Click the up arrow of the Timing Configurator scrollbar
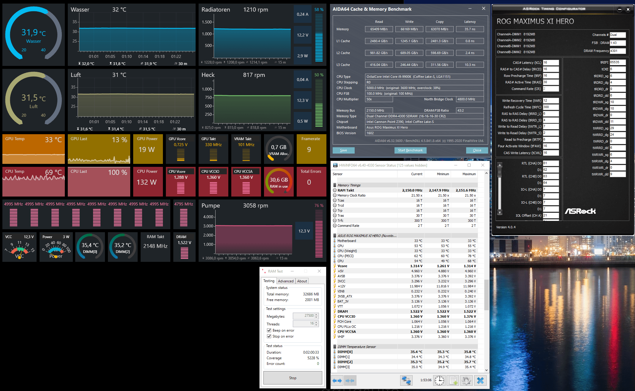 (x=500, y=165)
